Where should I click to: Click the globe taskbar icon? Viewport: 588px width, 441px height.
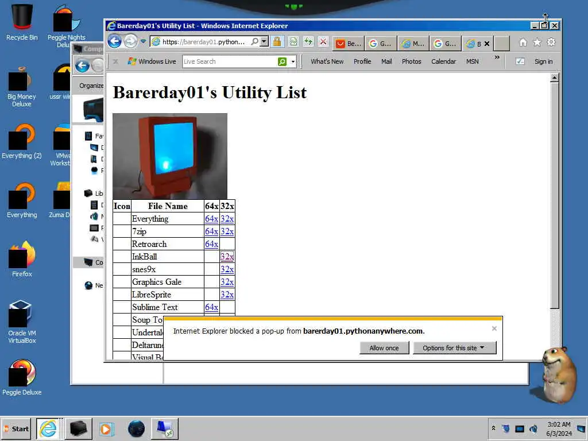136,428
